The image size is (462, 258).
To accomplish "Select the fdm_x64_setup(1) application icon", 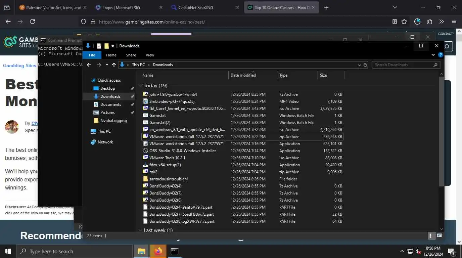I will [x=145, y=165].
